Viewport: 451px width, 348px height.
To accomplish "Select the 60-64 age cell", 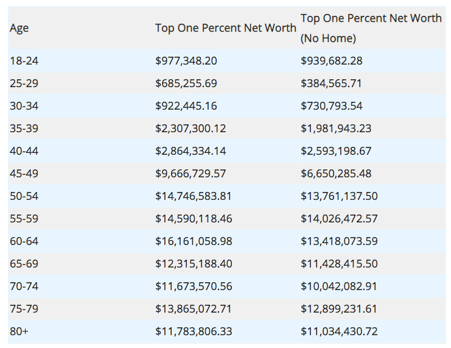I will click(x=24, y=241).
